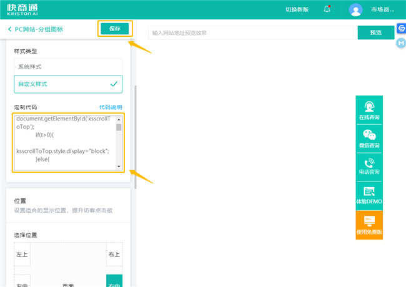Open the user avatar profile

coord(355,10)
